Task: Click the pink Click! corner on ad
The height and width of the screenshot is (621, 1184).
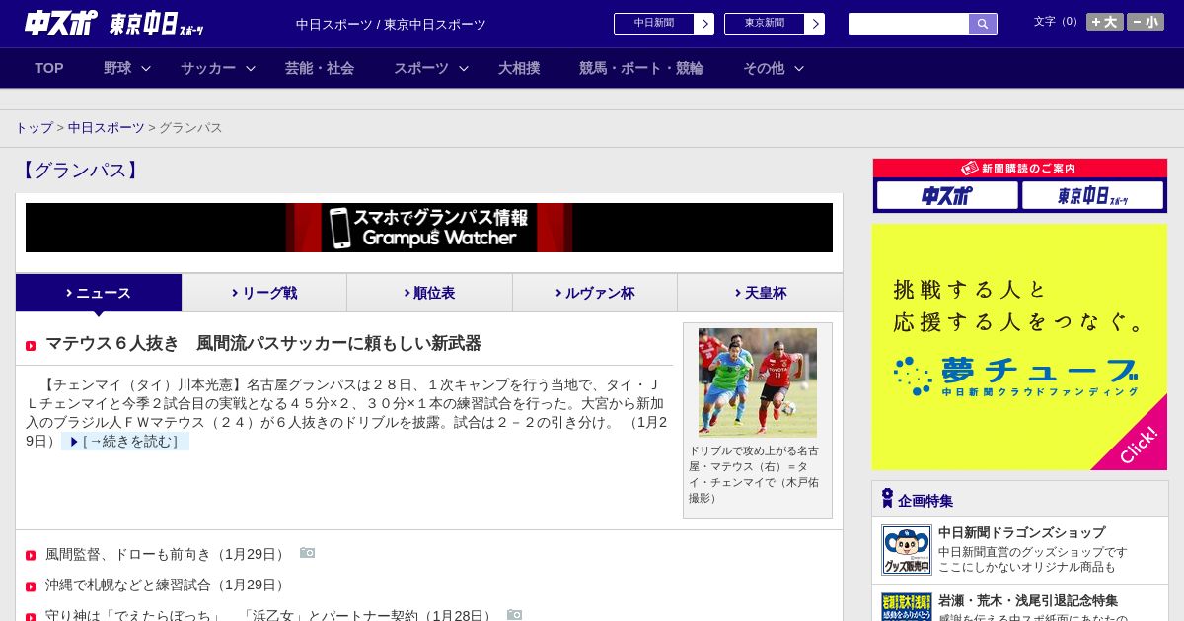Action: pyautogui.click(x=1138, y=445)
